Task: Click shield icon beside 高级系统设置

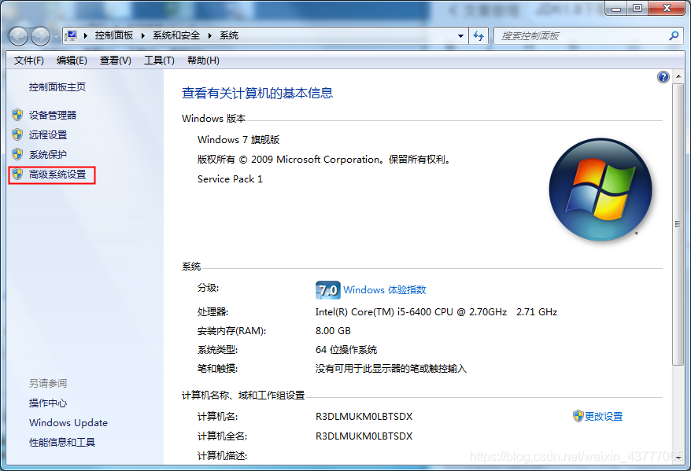Action: pyautogui.click(x=17, y=175)
